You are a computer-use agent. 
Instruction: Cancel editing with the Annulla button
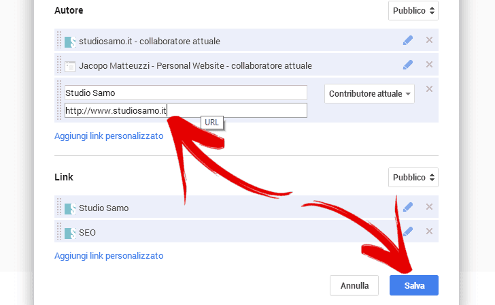[x=354, y=285]
